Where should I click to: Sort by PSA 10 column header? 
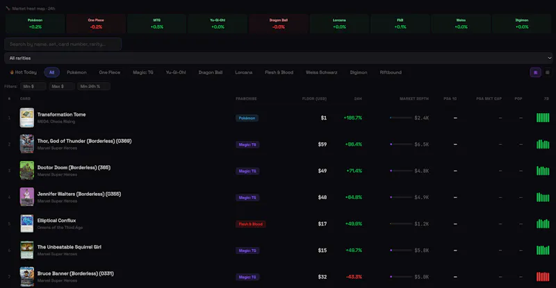pos(450,99)
